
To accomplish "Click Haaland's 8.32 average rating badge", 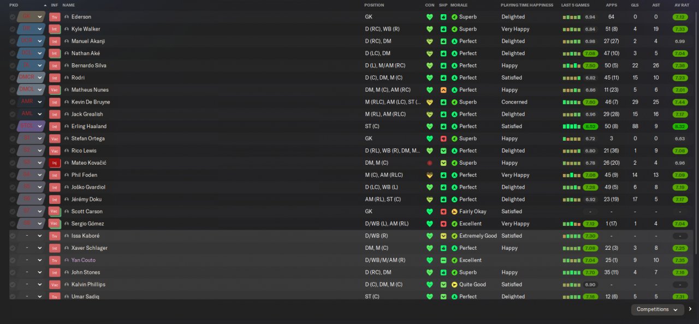I will (680, 127).
